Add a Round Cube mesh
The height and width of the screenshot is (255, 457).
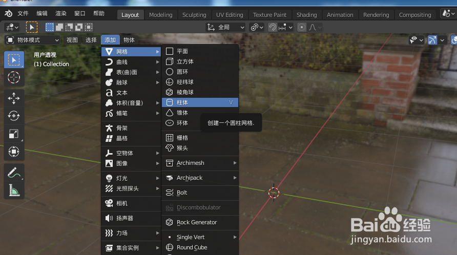click(200, 247)
